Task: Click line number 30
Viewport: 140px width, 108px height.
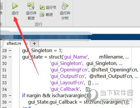Action: [x=4, y=64]
